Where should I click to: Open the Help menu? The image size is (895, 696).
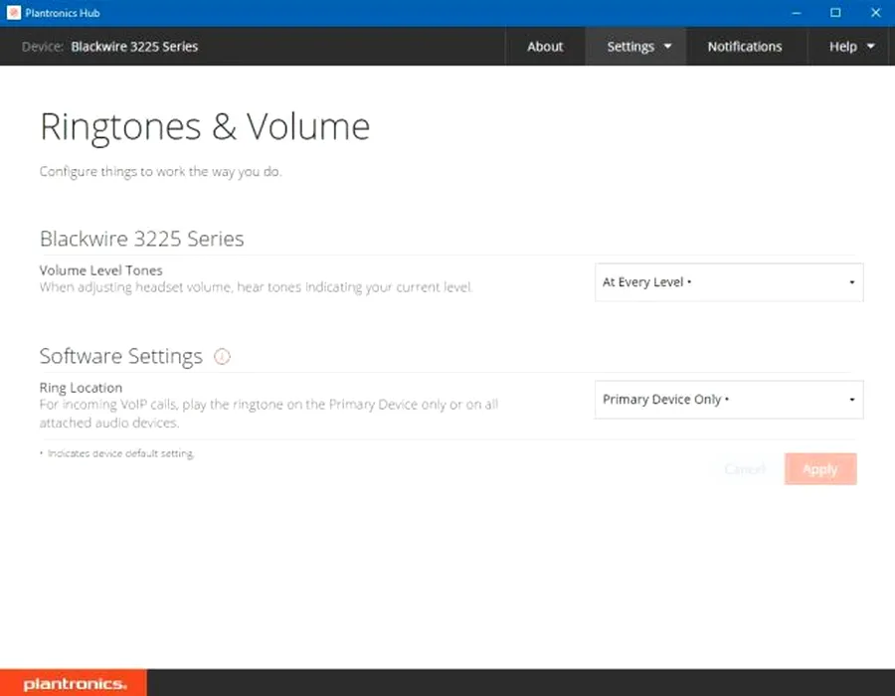tap(850, 46)
